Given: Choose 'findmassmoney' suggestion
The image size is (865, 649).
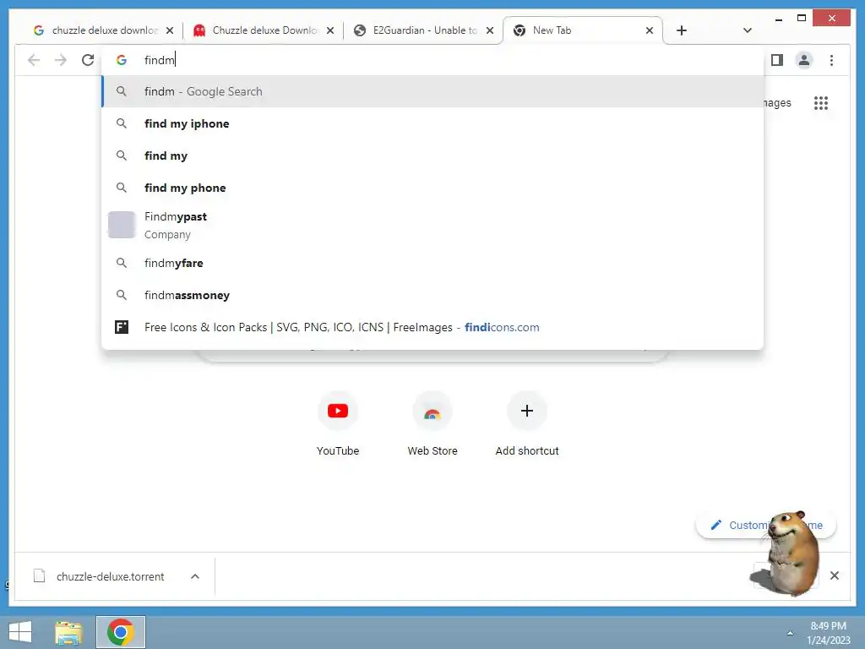Looking at the screenshot, I should [433, 295].
